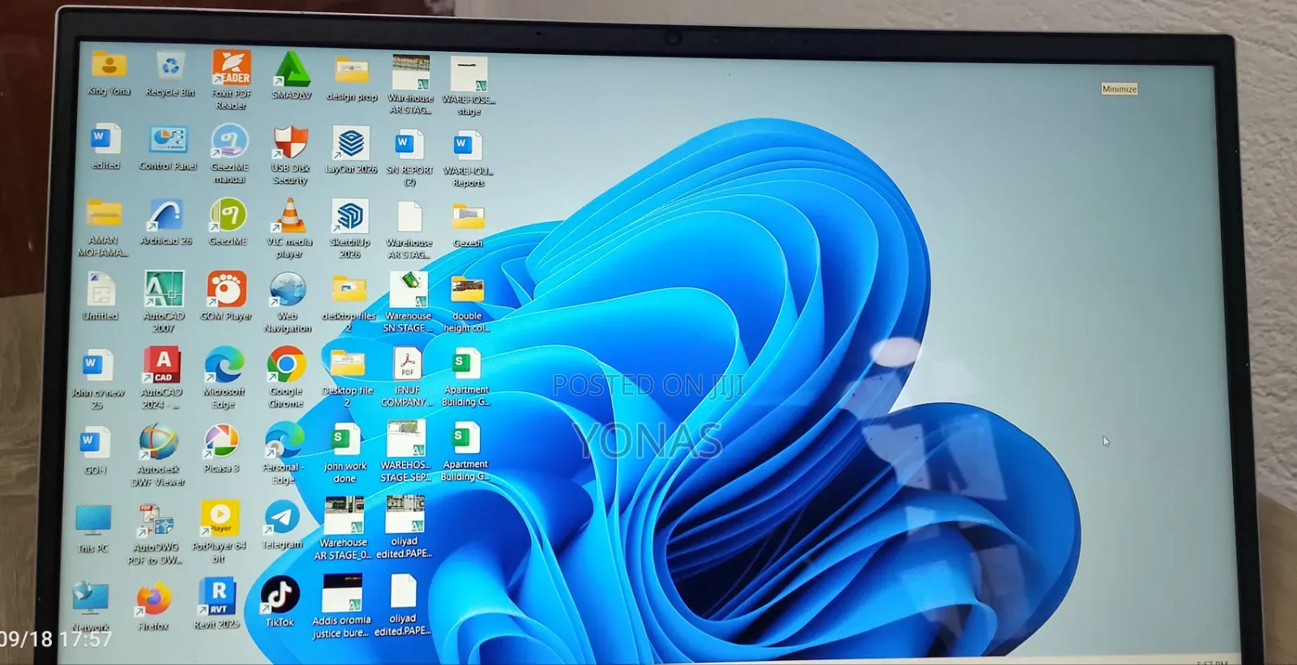The image size is (1297, 665).
Task: Open the LayOut 2026 shortcut
Action: pyautogui.click(x=351, y=151)
